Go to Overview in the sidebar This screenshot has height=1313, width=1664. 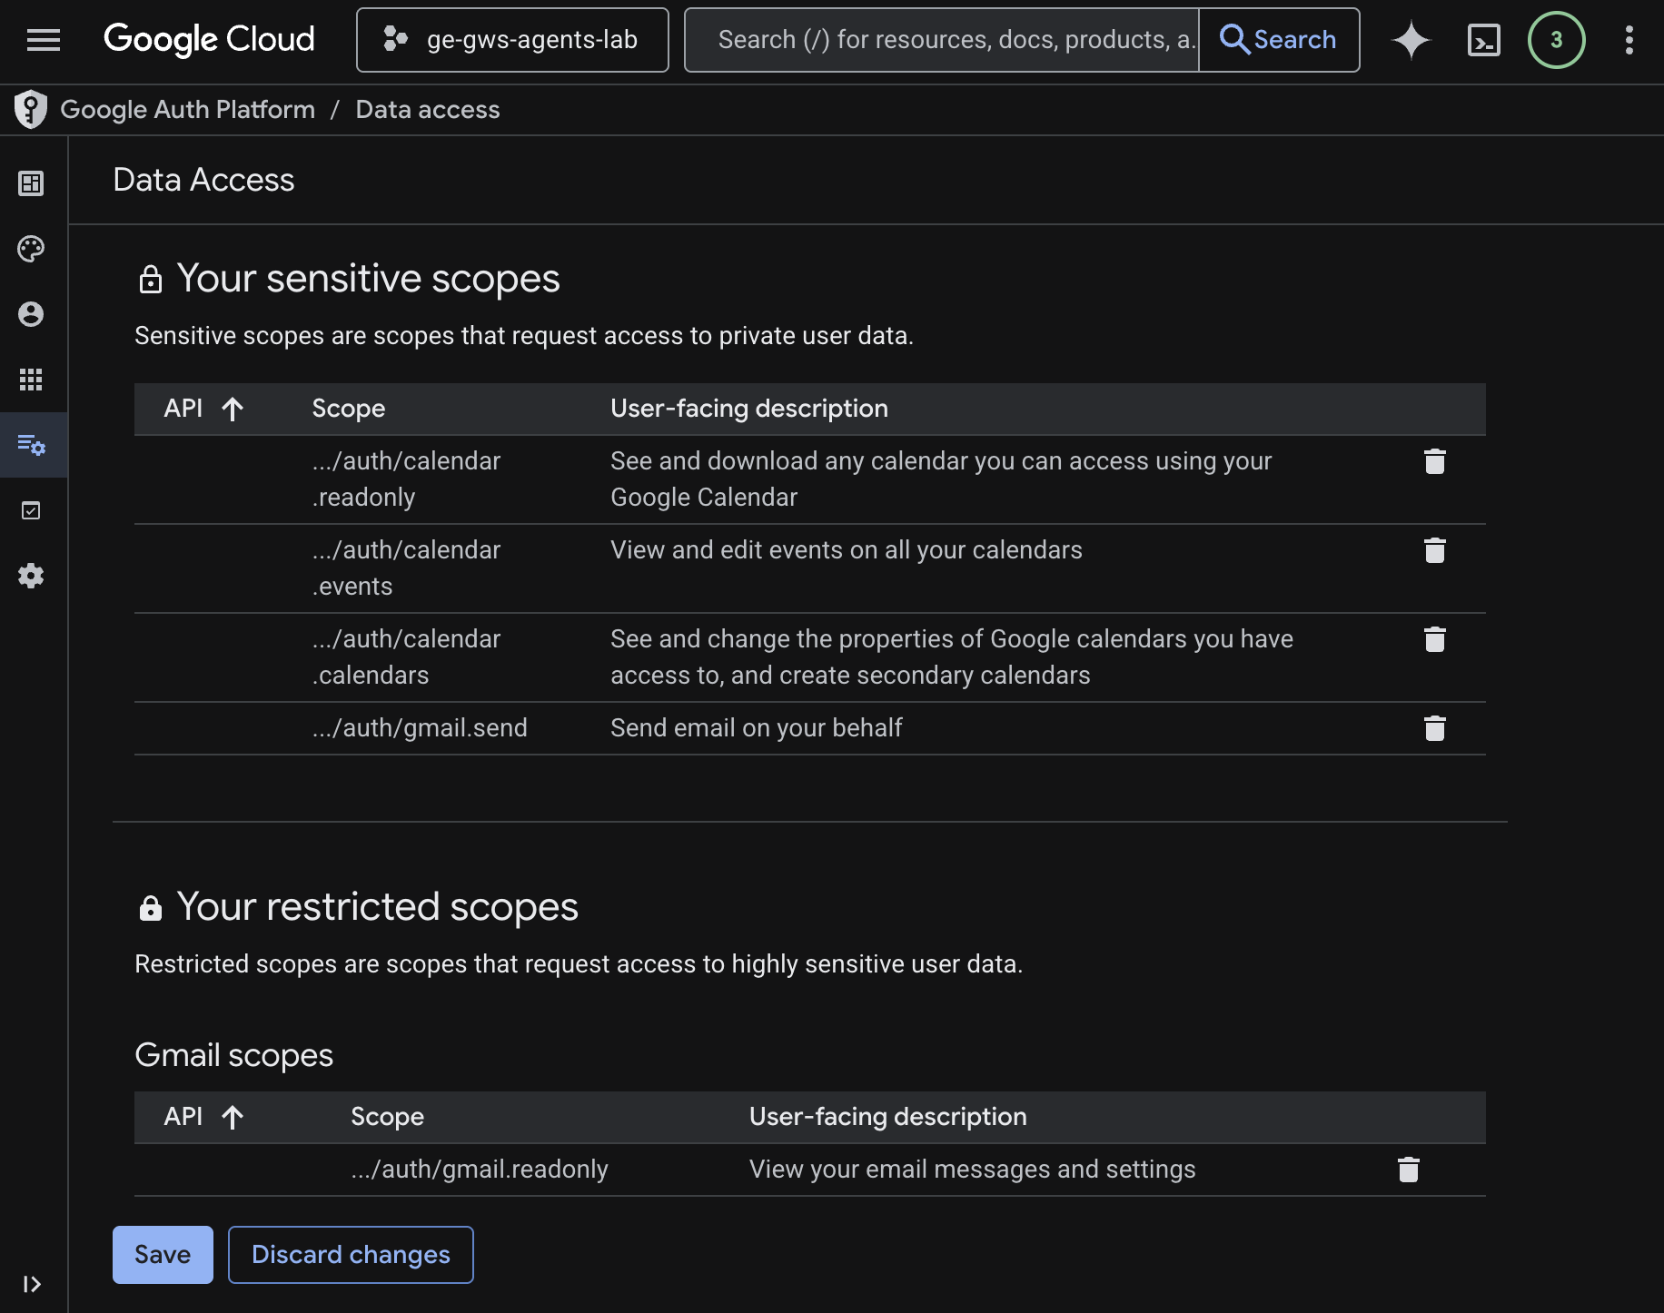[31, 183]
